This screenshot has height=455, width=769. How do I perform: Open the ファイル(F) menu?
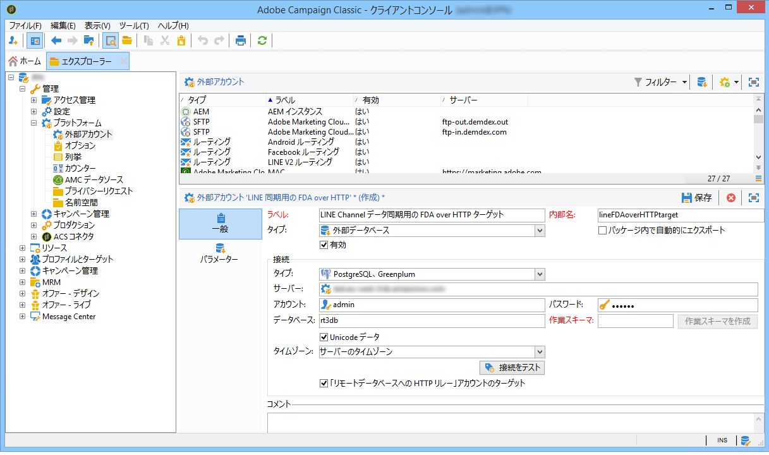point(25,25)
